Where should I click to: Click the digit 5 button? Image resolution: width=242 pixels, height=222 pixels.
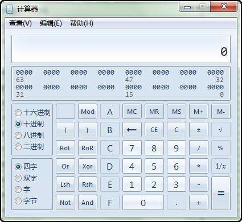click(154, 166)
